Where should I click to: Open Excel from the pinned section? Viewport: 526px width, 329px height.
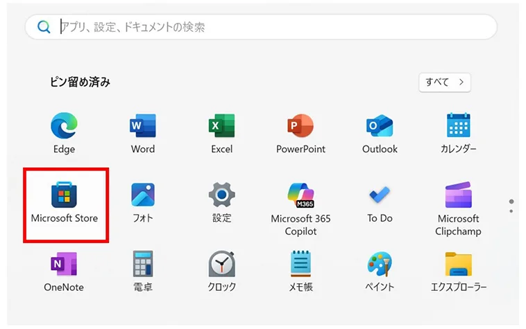coord(221,127)
